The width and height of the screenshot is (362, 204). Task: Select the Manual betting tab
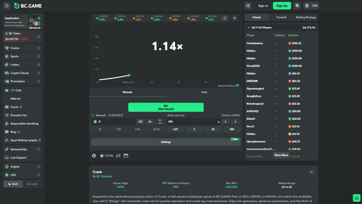127,92
